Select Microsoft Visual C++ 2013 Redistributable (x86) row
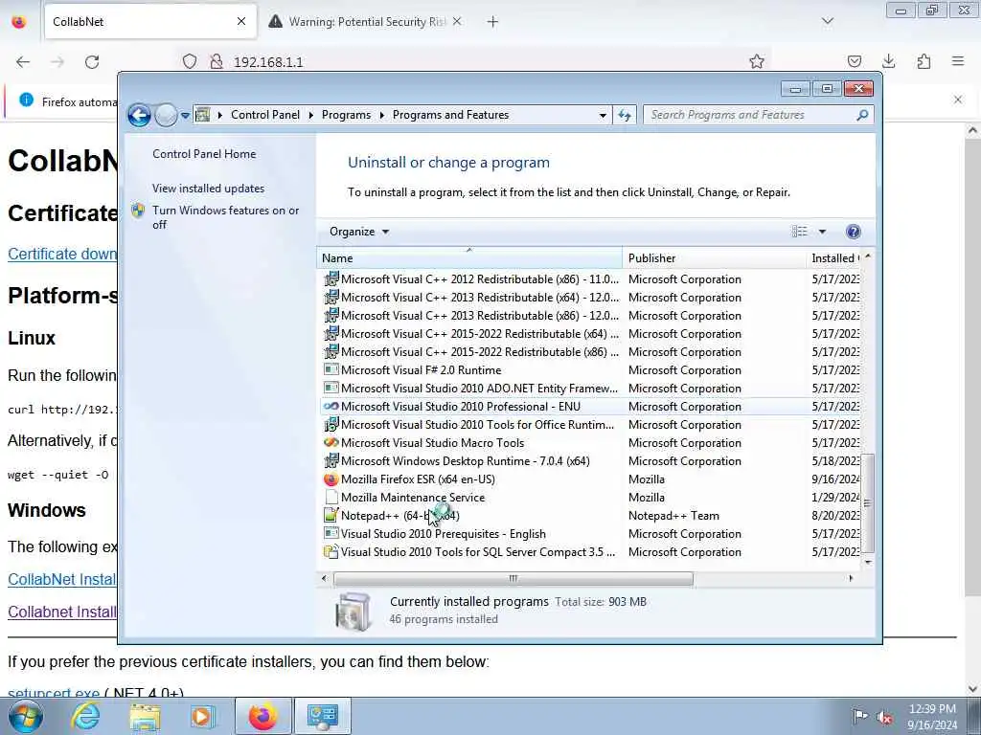 pos(590,316)
